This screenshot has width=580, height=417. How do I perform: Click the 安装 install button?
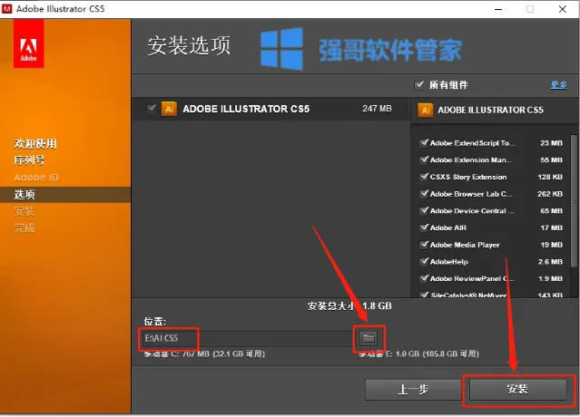tap(518, 389)
